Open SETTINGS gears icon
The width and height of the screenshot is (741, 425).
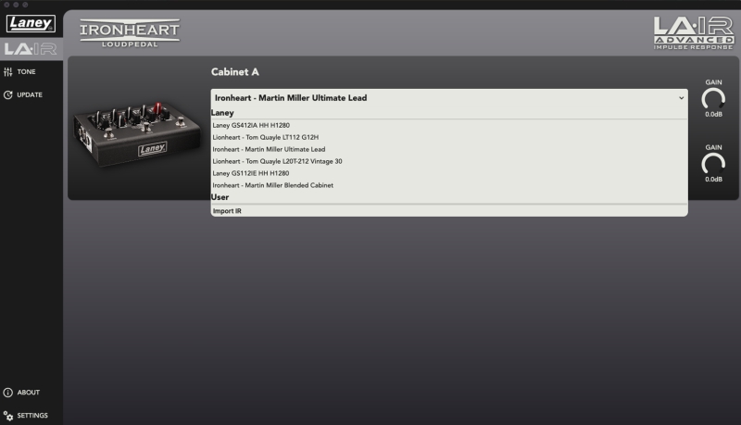pos(8,416)
